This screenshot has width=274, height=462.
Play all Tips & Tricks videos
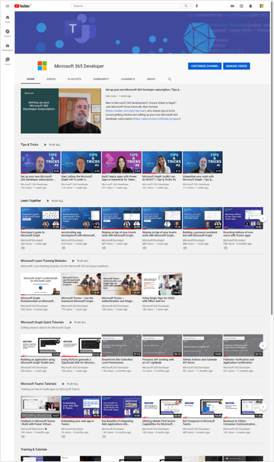point(53,145)
